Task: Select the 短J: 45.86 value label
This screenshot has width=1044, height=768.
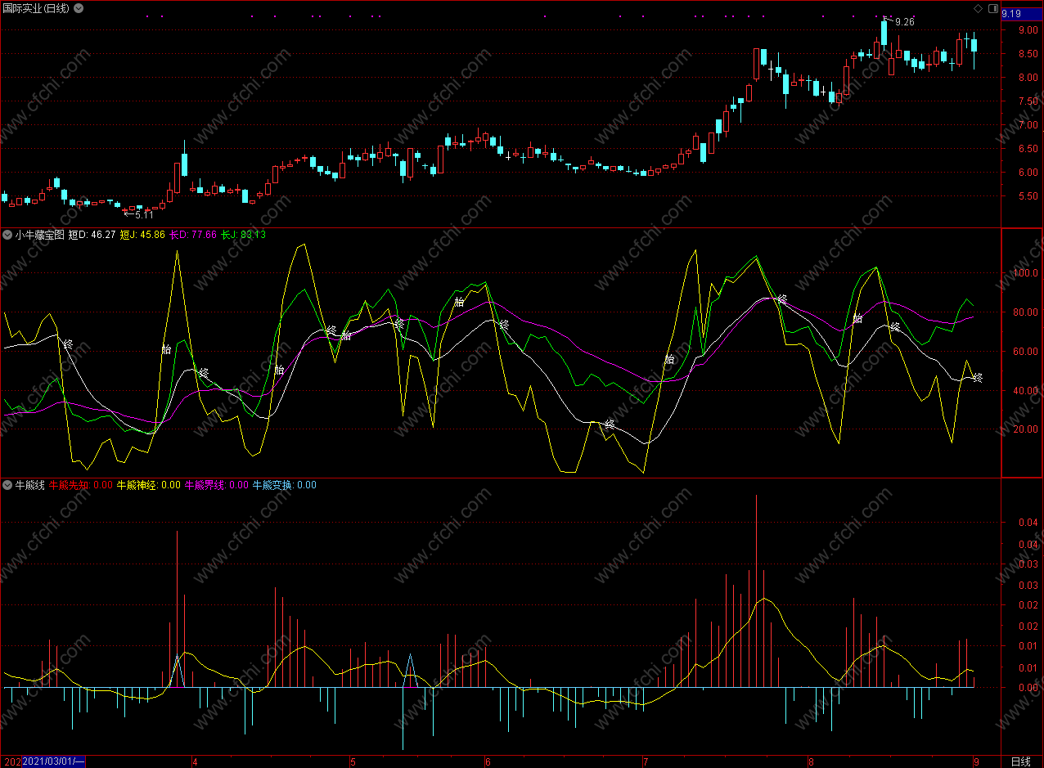Action: [x=142, y=235]
